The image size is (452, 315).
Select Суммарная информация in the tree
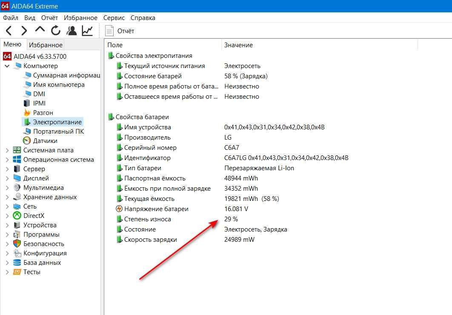66,75
